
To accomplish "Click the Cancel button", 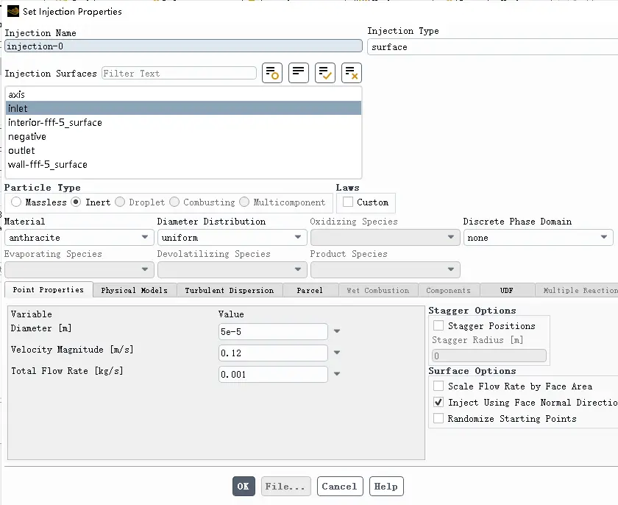I will pos(340,486).
